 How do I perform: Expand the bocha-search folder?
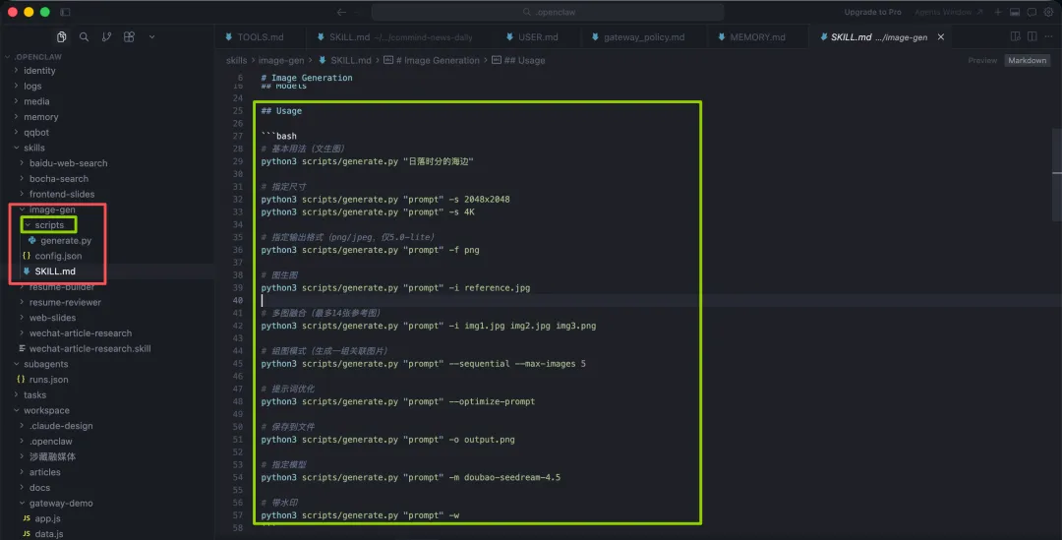pos(58,179)
